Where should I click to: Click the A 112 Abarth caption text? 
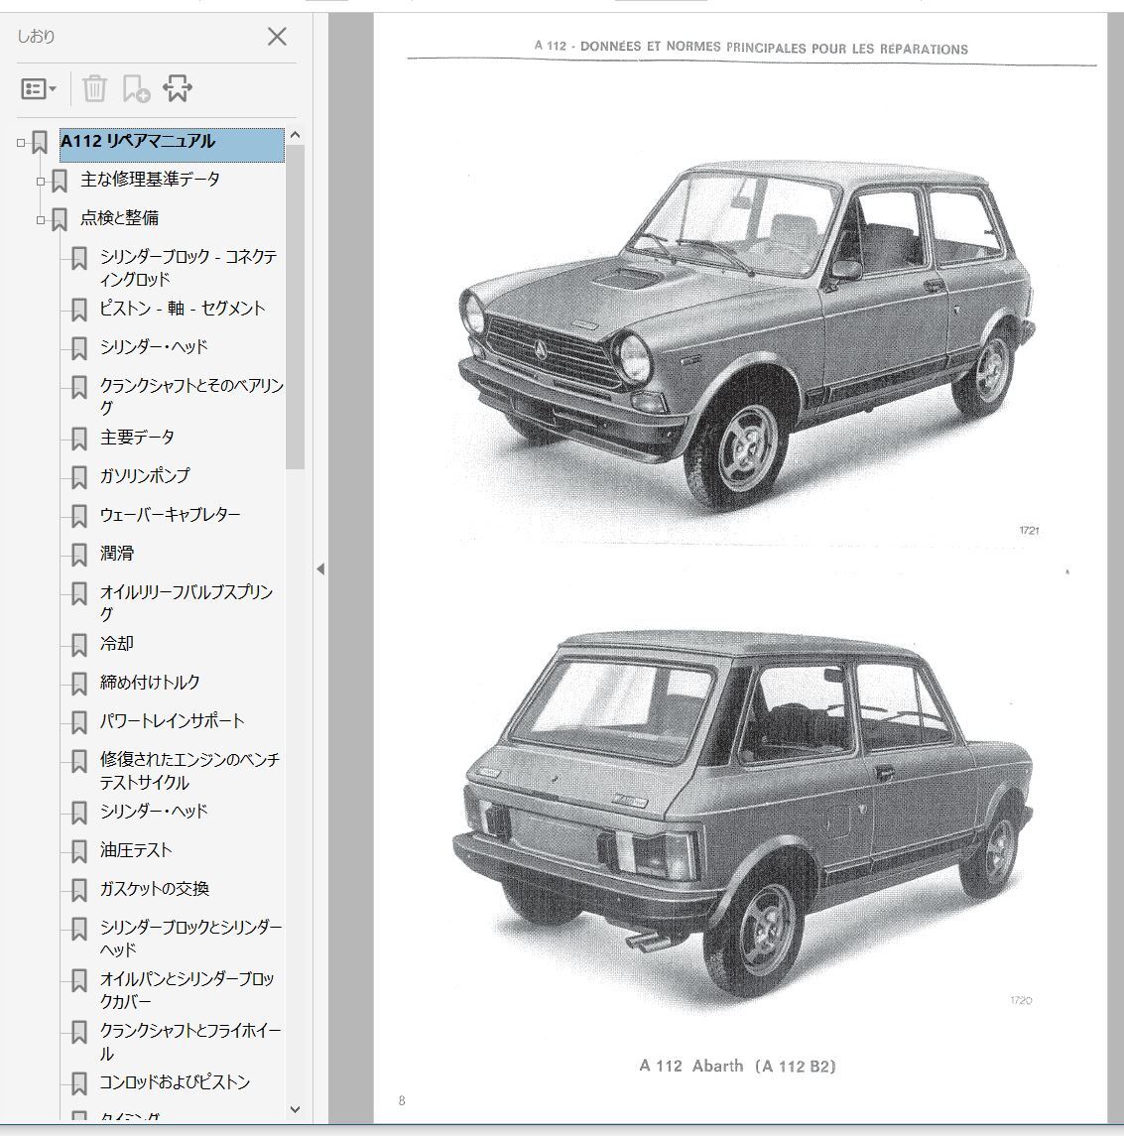click(737, 1067)
